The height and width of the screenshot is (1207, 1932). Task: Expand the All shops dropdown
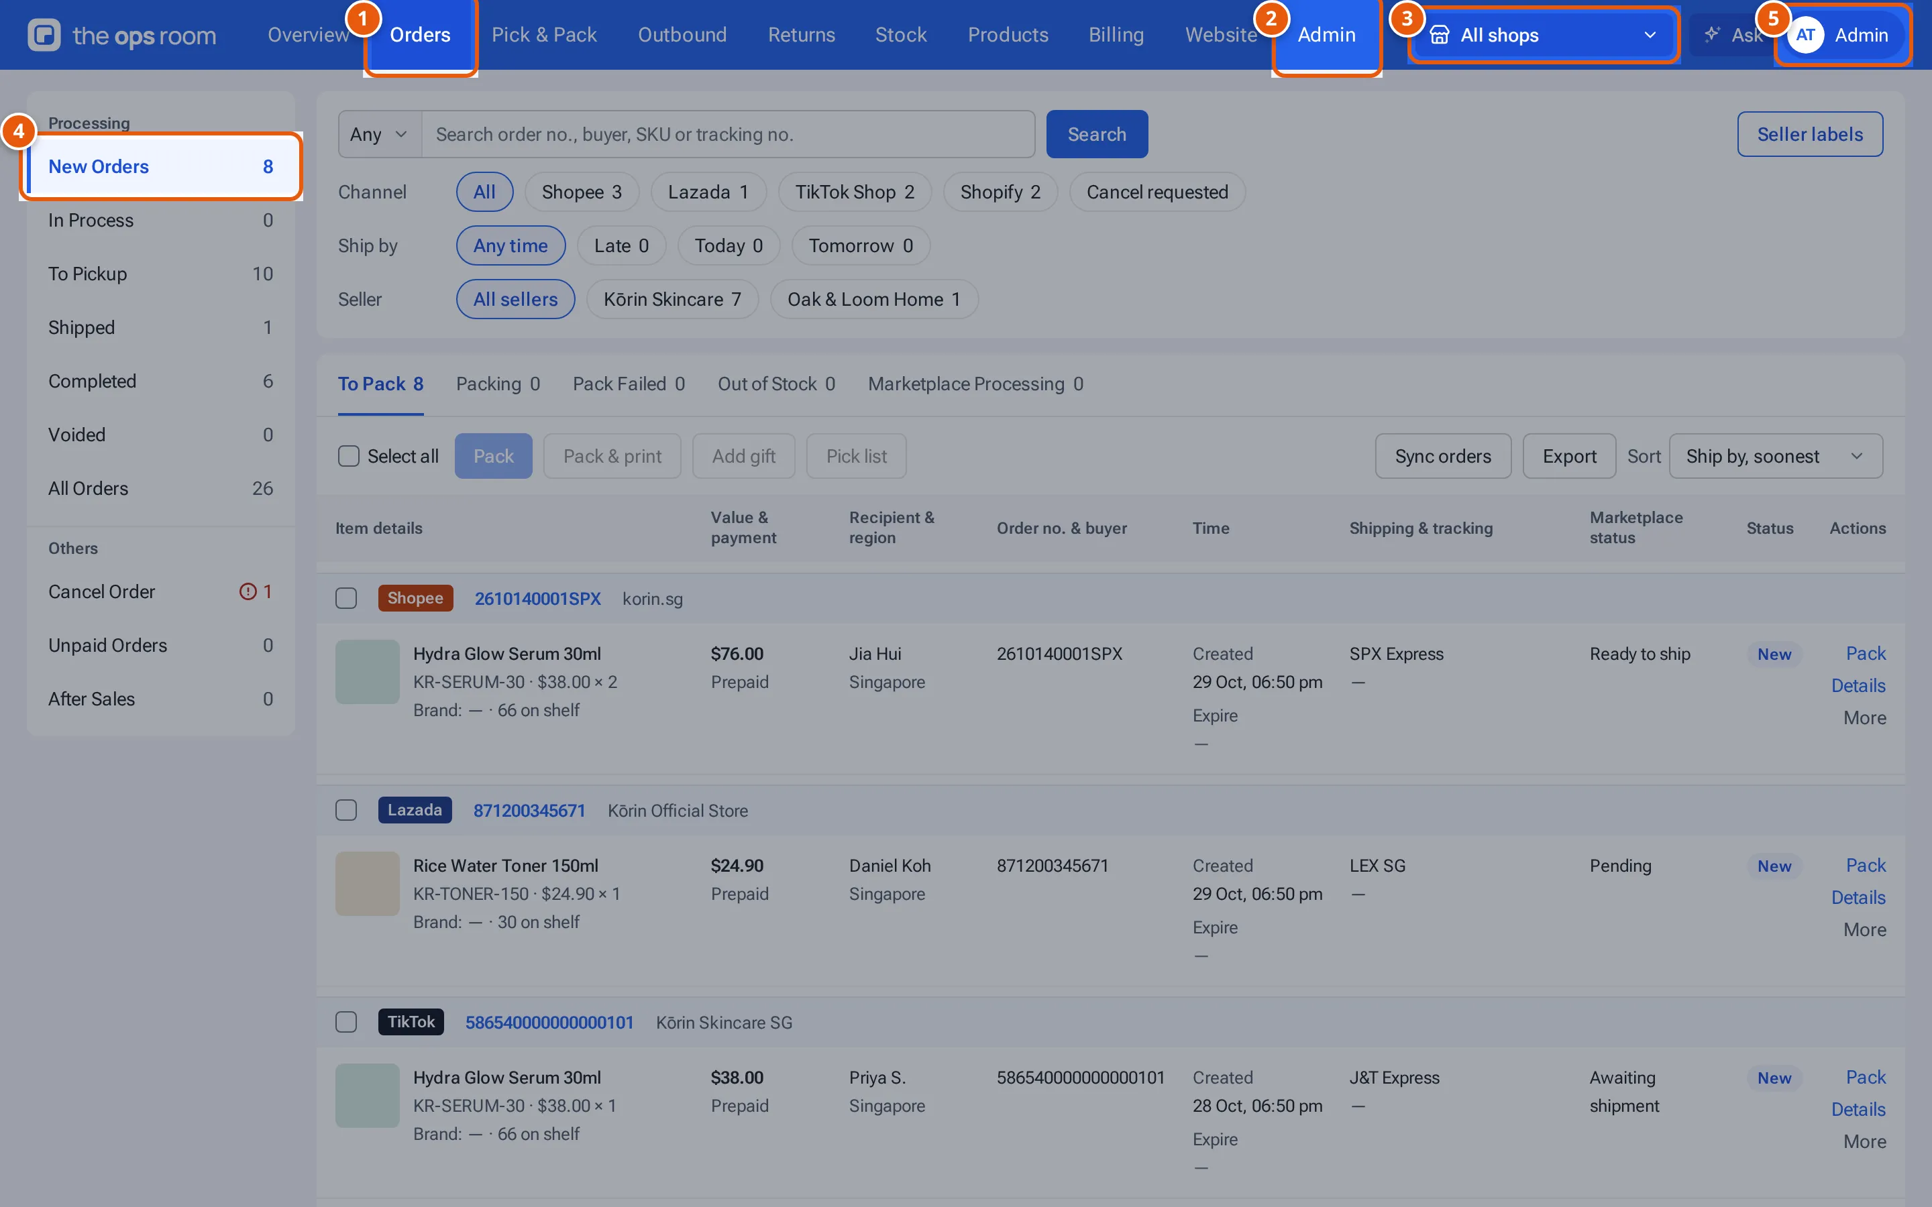pos(1543,35)
